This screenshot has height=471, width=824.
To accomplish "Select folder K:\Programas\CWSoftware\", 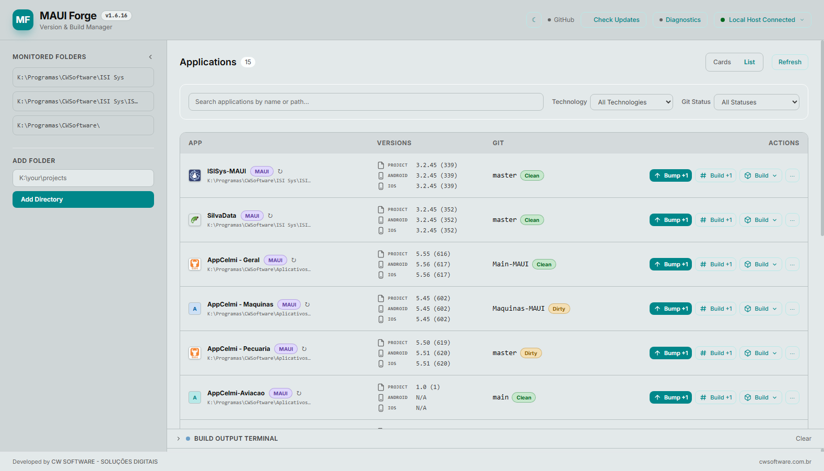I will point(83,125).
